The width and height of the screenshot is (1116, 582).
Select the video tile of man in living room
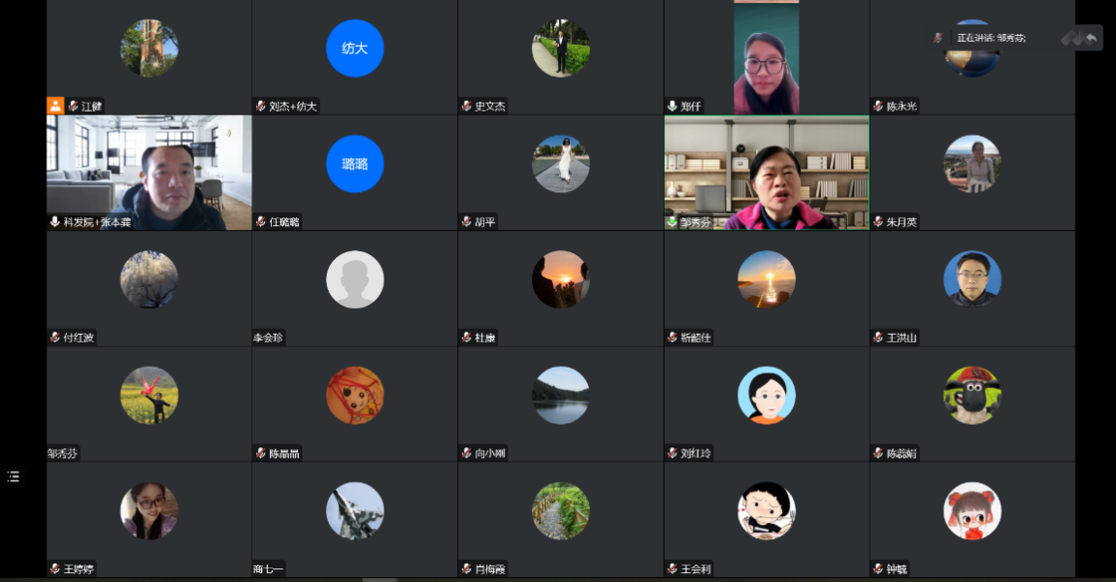148,172
